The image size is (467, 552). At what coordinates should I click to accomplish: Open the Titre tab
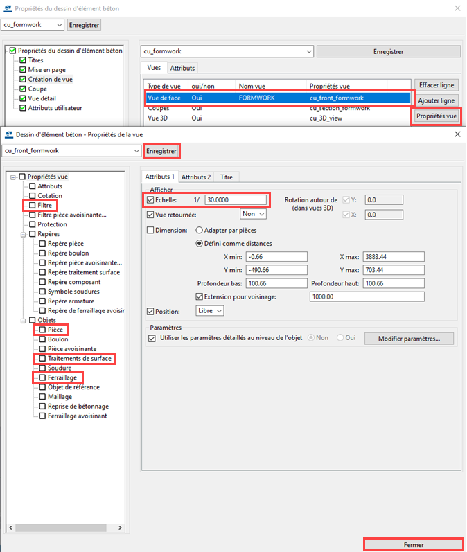coord(227,177)
